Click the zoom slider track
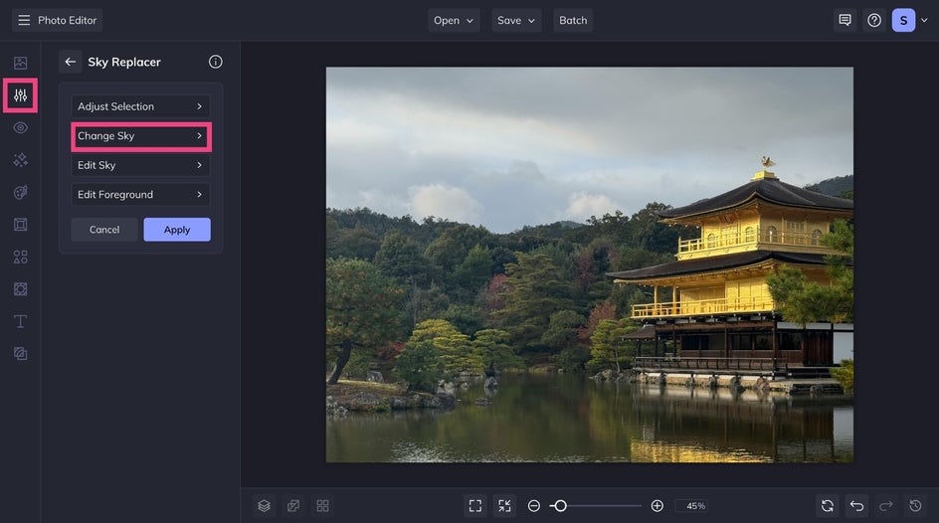The width and height of the screenshot is (939, 523). tap(607, 506)
